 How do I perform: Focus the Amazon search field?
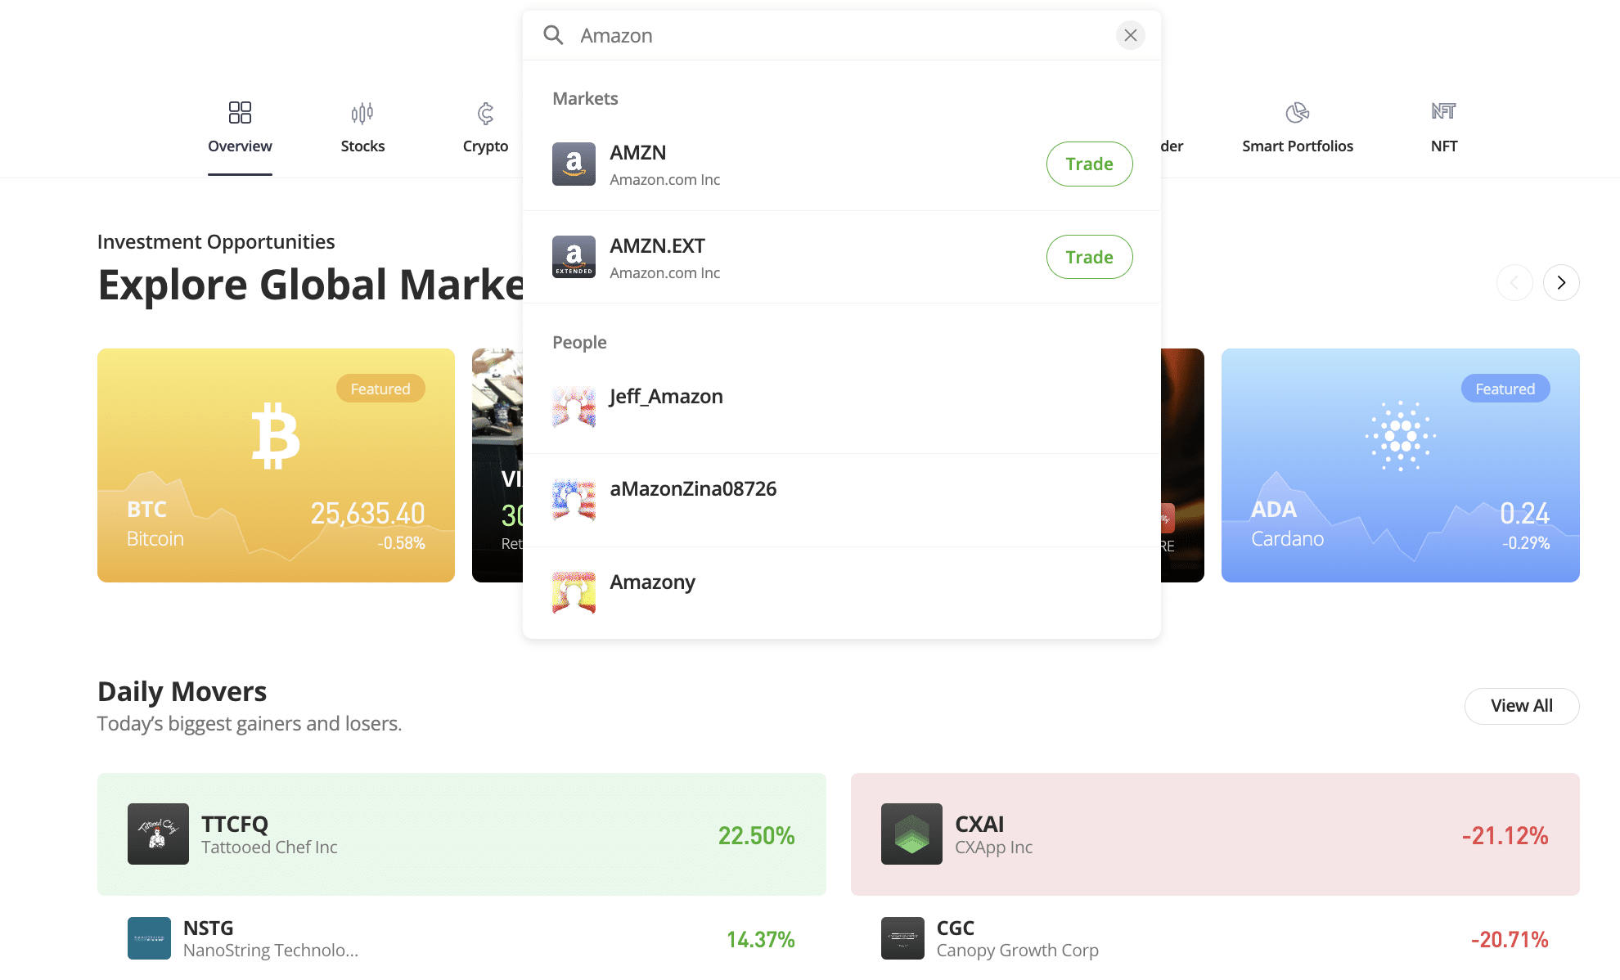(841, 35)
